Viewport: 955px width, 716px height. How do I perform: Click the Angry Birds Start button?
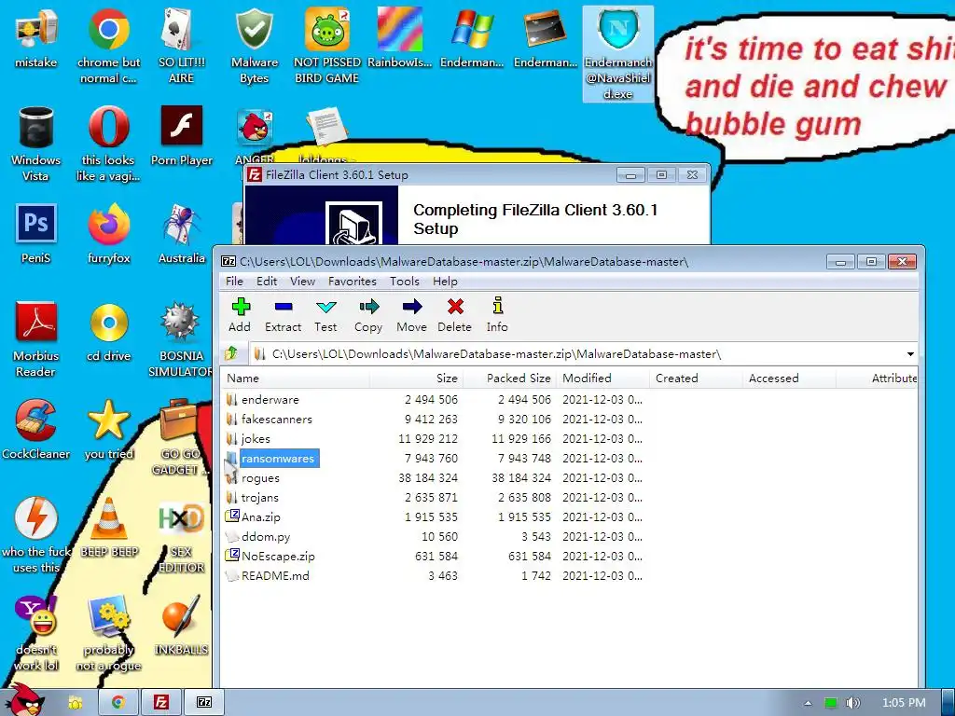coord(24,700)
